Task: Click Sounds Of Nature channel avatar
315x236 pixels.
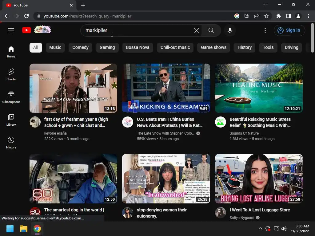Action: [x=220, y=122]
